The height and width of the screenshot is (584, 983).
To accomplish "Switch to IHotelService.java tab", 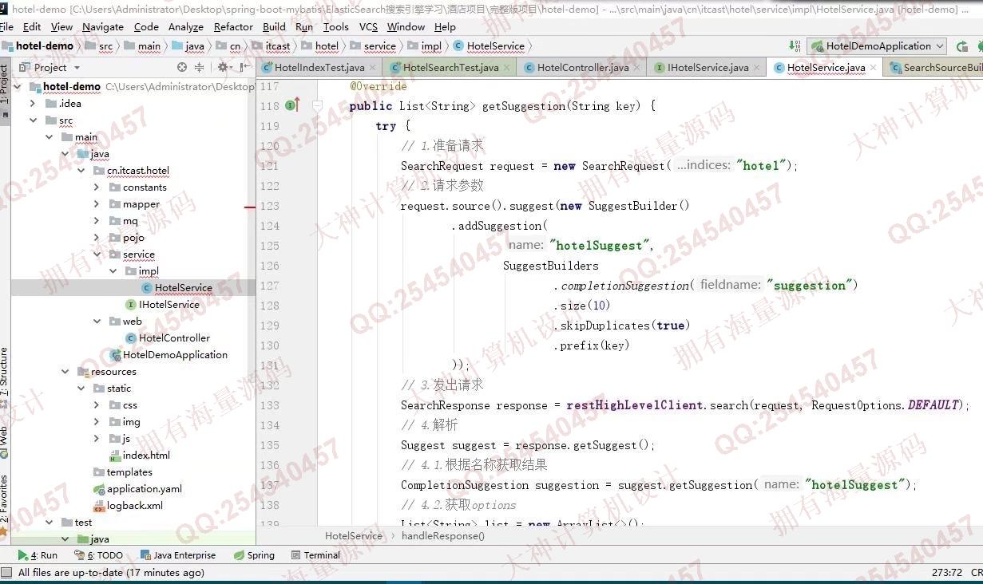I will coord(709,68).
